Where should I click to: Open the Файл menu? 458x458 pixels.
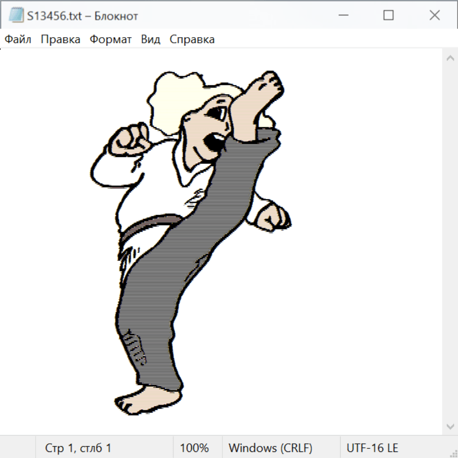point(18,40)
